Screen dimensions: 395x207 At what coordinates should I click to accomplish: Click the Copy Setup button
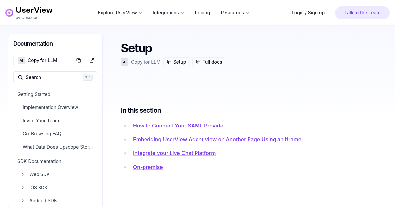176,62
